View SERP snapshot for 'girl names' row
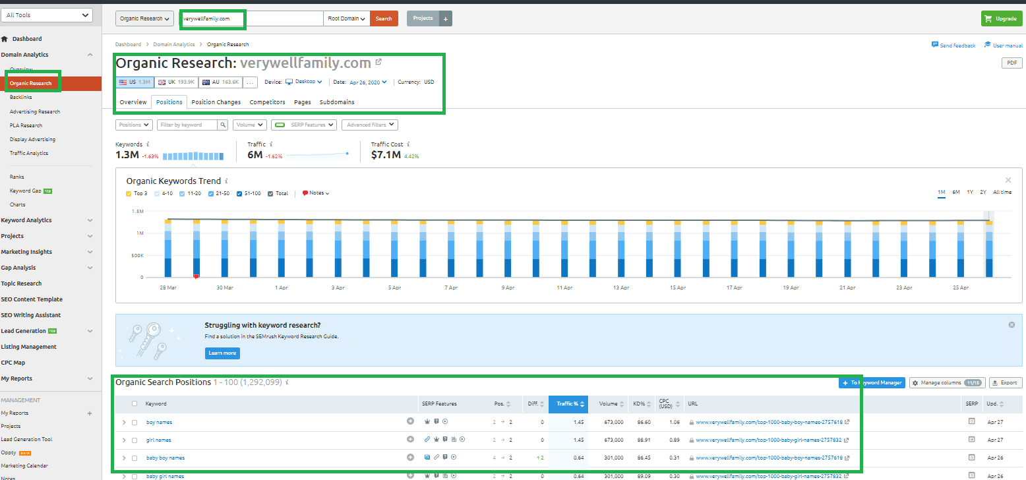The image size is (1026, 480). click(x=971, y=439)
